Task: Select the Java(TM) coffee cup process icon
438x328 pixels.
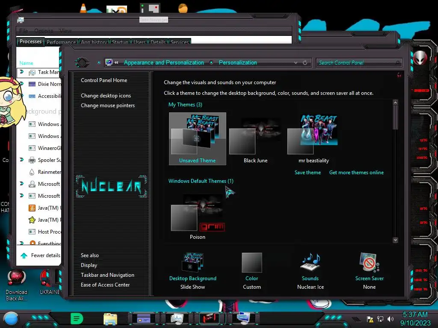Action: pos(32,208)
